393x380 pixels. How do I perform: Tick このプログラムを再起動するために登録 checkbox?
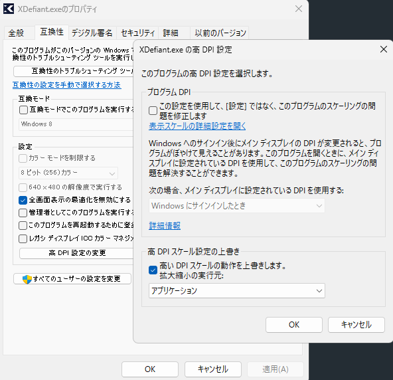point(23,225)
